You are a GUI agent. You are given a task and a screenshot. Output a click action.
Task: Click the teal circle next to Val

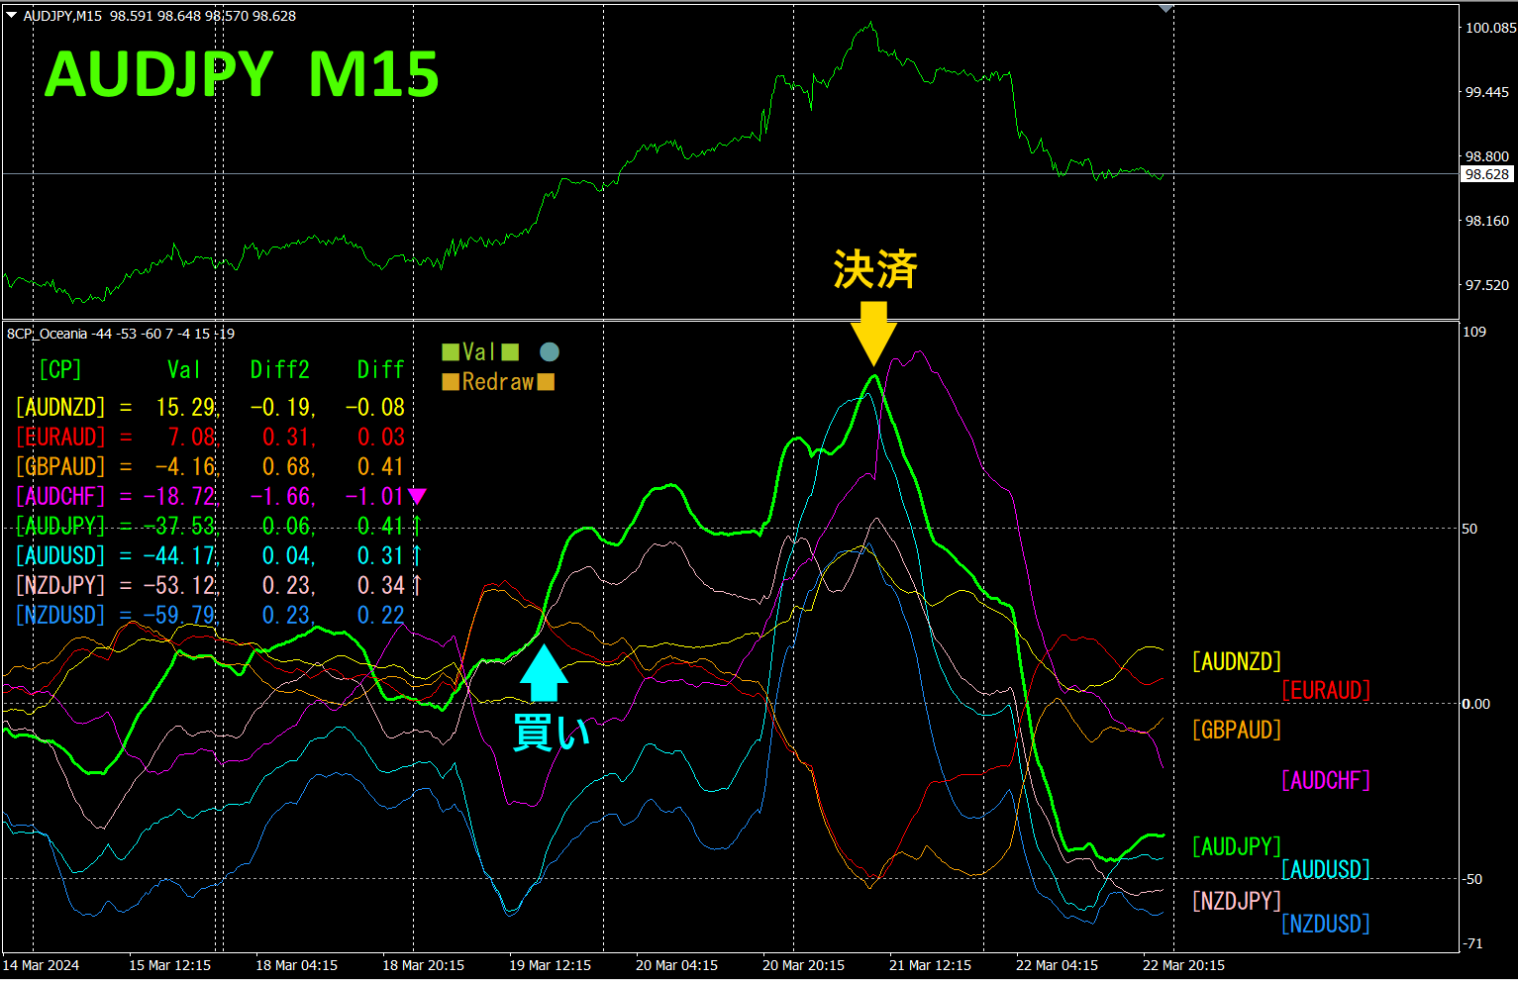pos(550,351)
